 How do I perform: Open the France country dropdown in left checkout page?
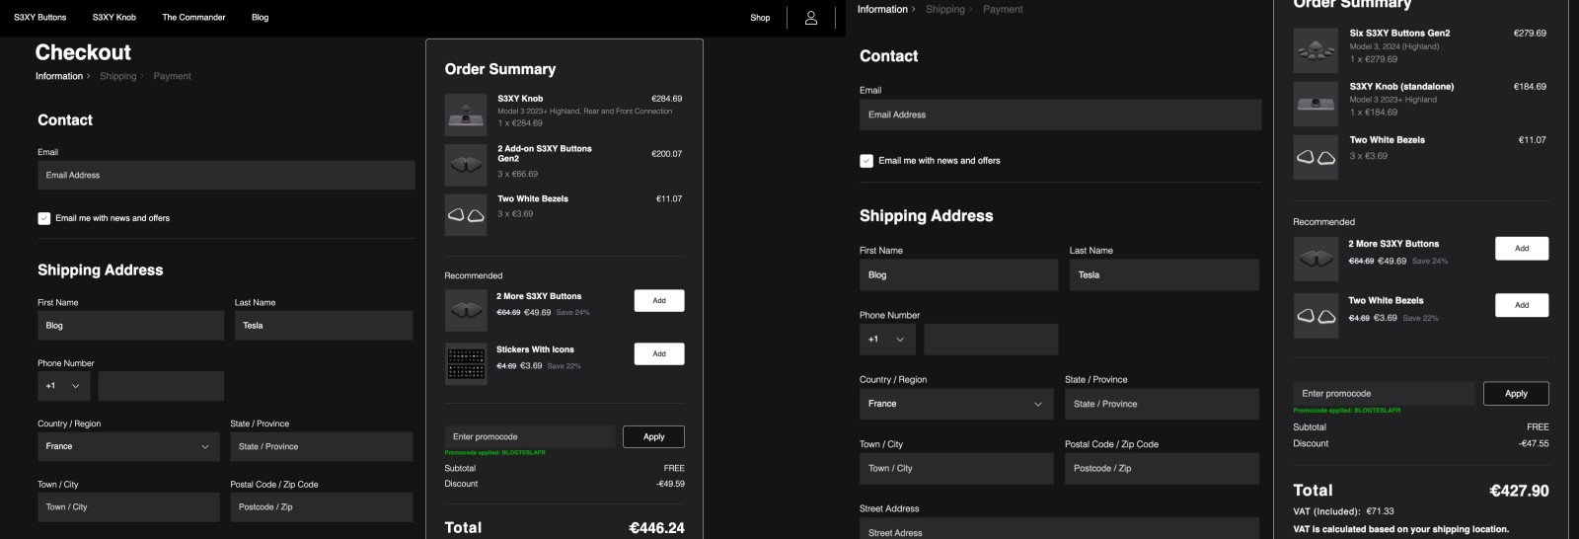(x=128, y=446)
